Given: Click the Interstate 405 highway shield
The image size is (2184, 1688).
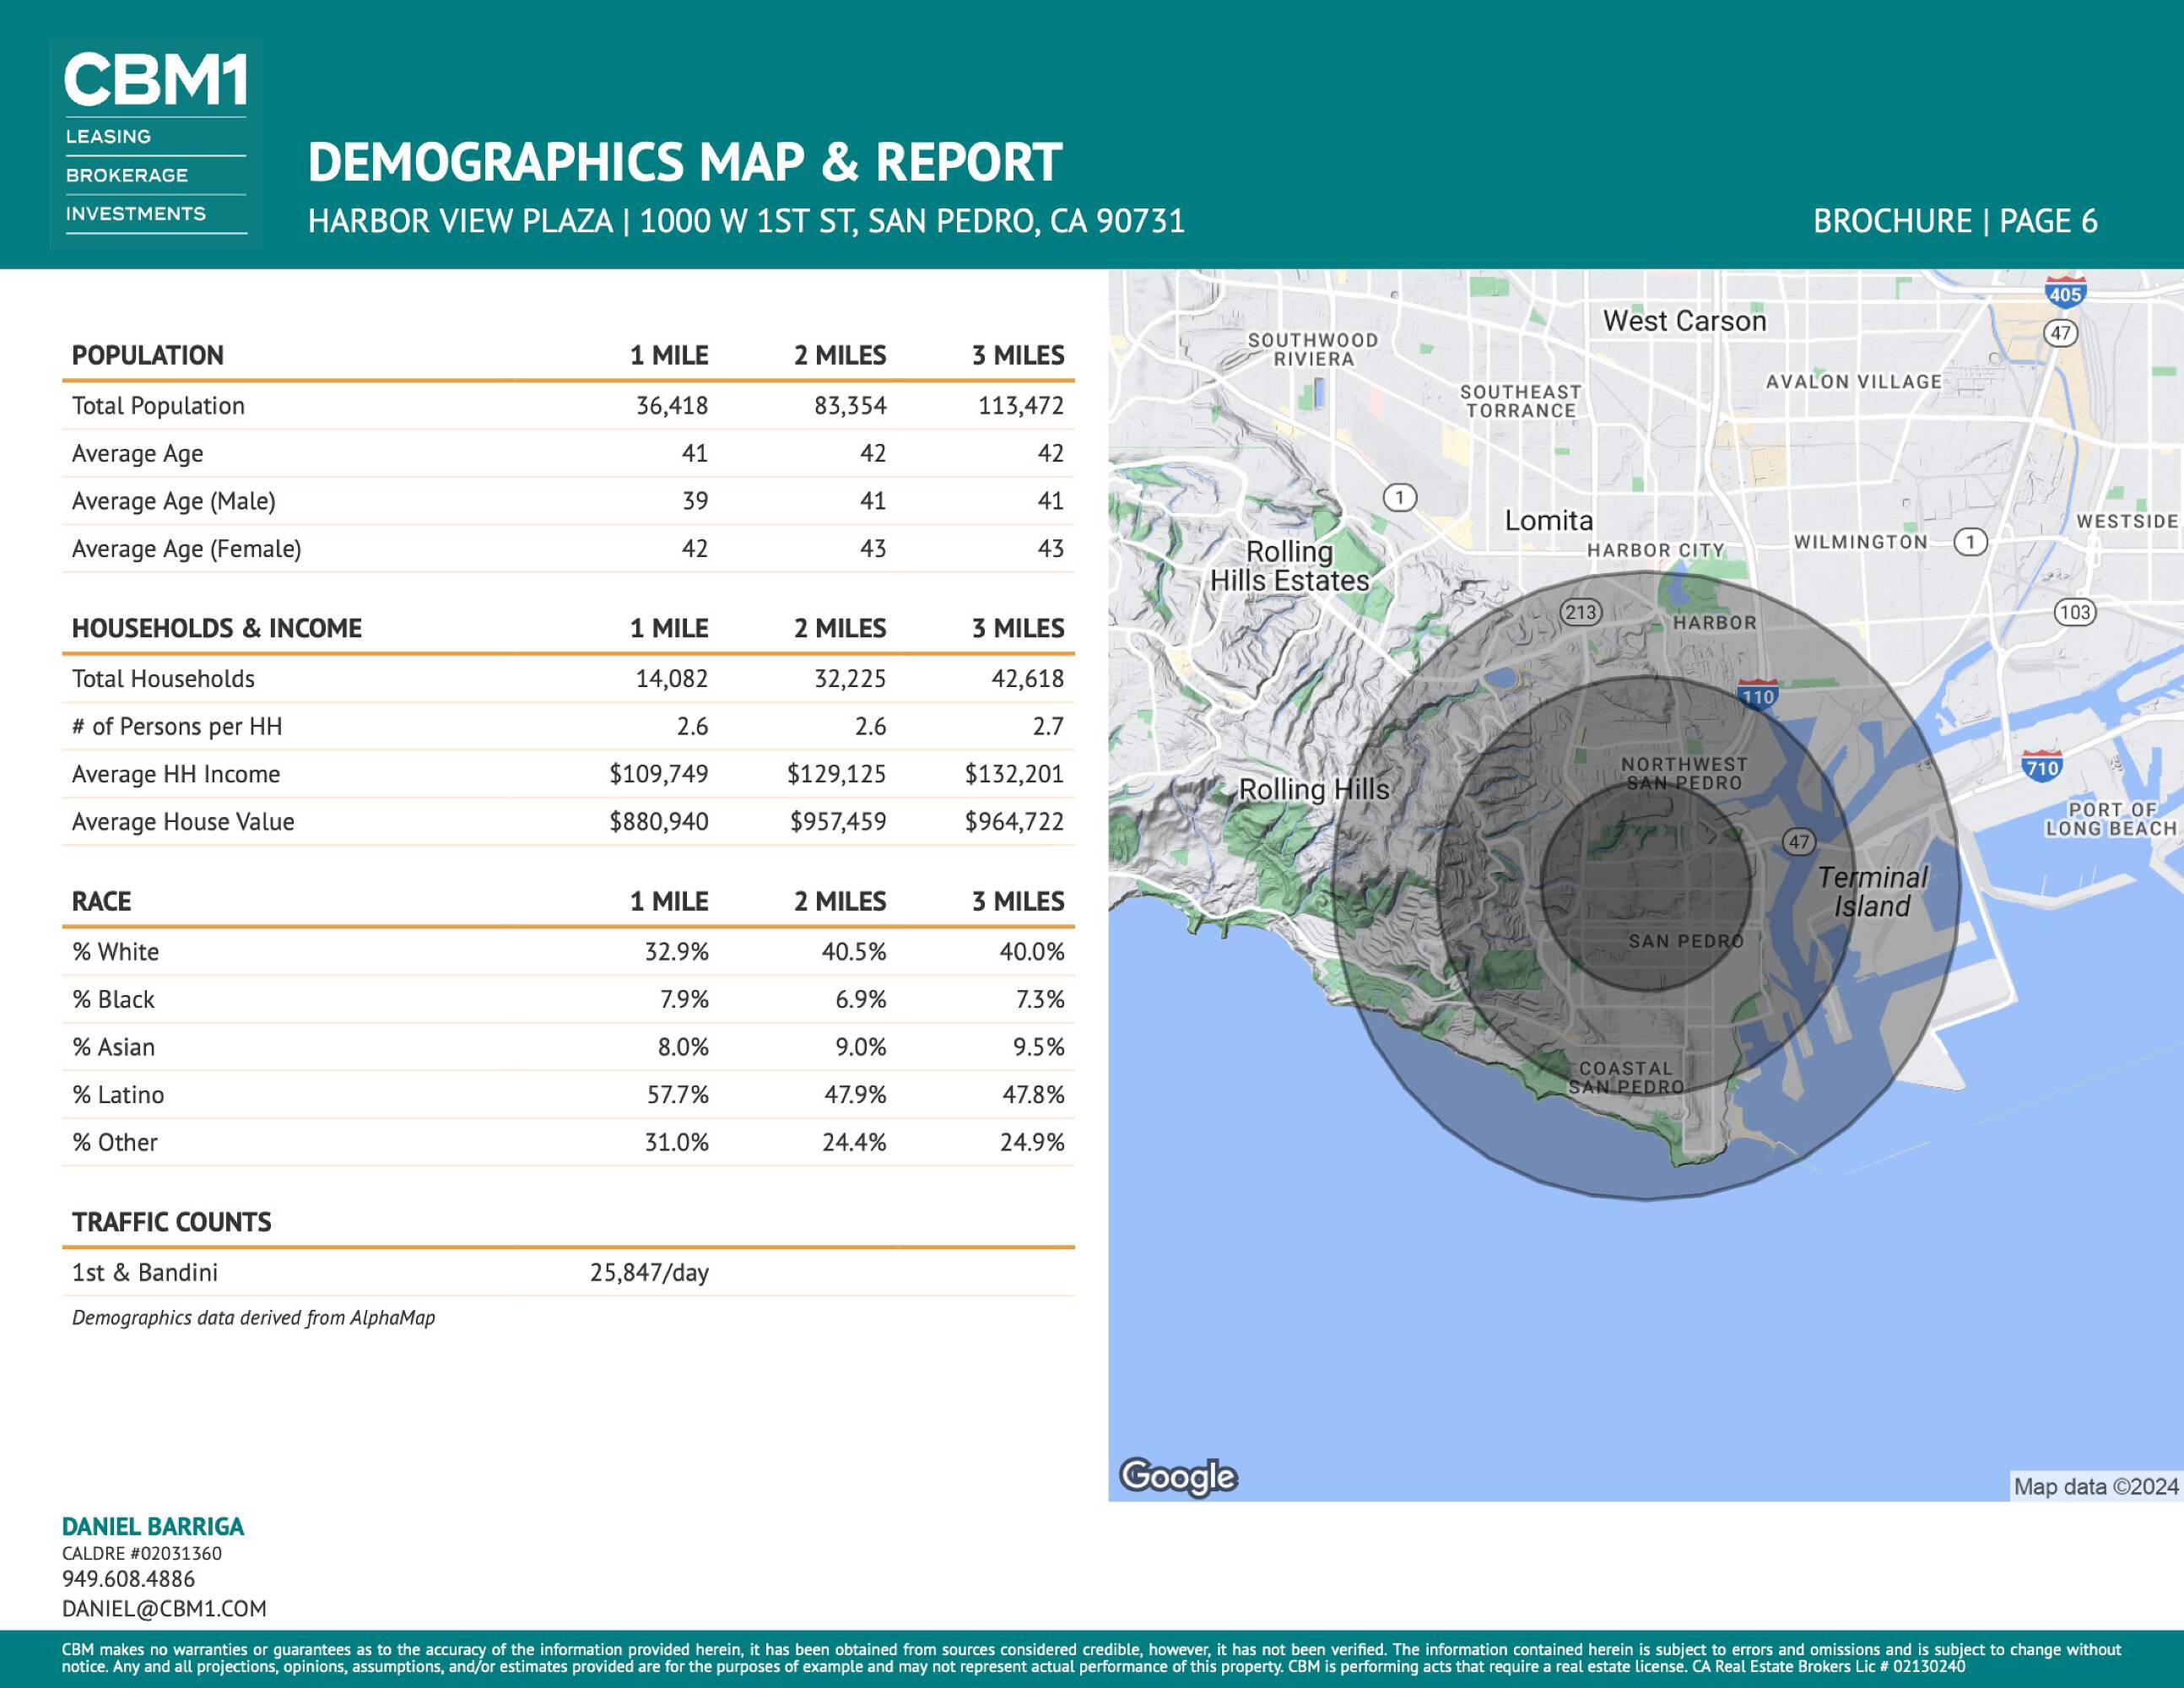Looking at the screenshot, I should (2065, 292).
